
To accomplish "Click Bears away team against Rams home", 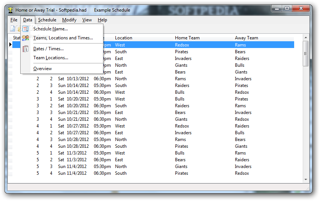I will tap(240, 139).
